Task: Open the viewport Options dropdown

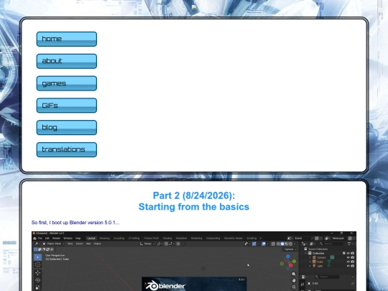Action: point(290,249)
